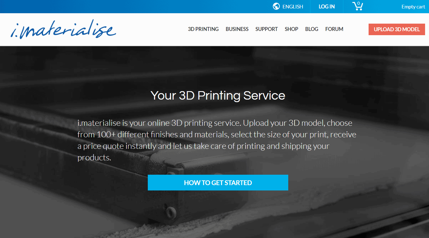Open the BLOG page

click(312, 29)
